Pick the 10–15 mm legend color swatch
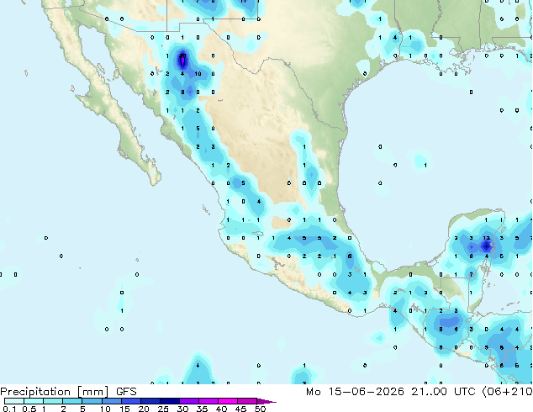Screen dimensions: 533x412 click(112, 401)
